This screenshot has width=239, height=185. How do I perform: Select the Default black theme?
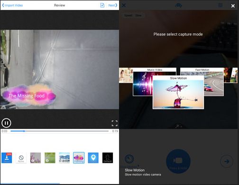108,158
